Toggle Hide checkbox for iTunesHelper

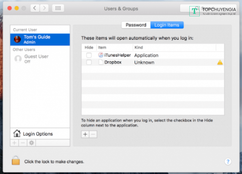coord(89,55)
